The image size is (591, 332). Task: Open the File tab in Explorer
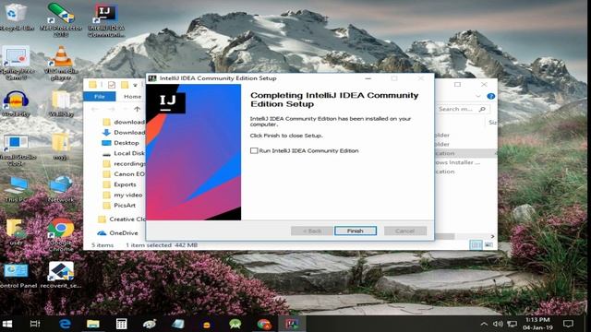[100, 97]
